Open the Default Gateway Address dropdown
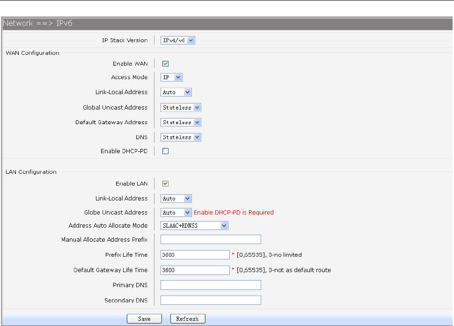 [181, 122]
